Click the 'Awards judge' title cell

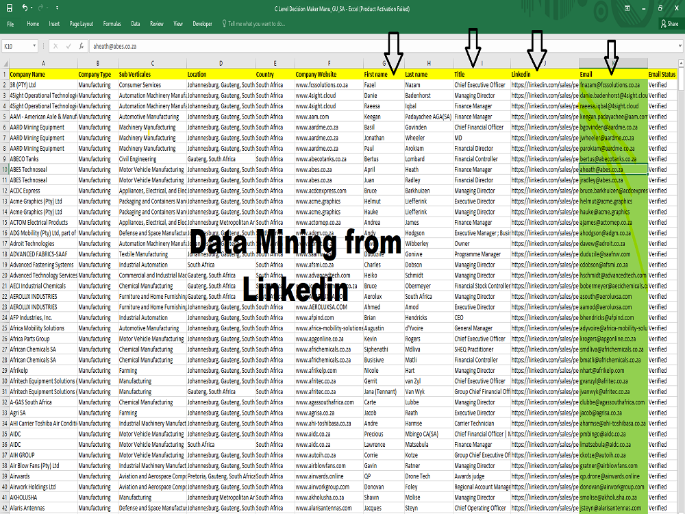pos(482,476)
